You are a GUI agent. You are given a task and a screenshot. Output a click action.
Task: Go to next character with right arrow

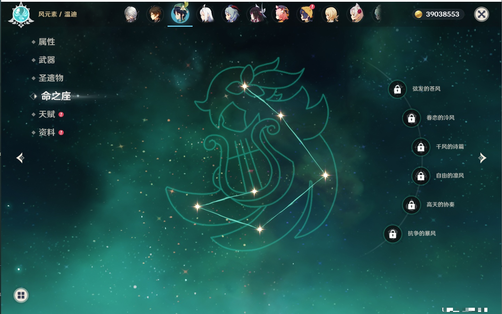click(482, 158)
